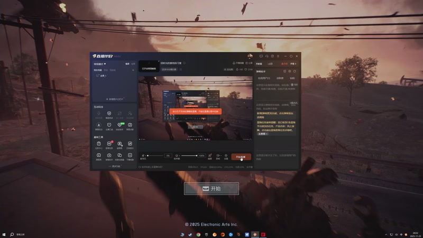This screenshot has height=238, width=423.
Task: Switch to the last tab of 弹幕助手
Action: (292, 78)
